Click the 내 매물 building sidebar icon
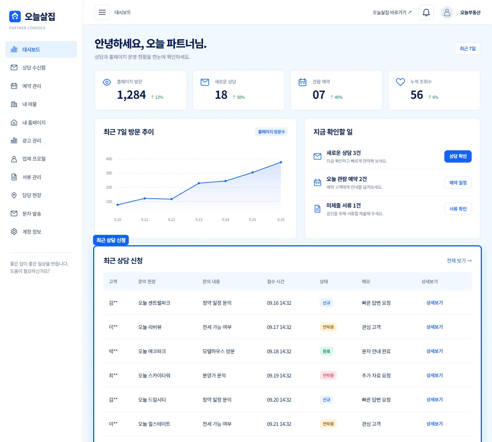Viewport: 492px width, 442px height. 14,104
